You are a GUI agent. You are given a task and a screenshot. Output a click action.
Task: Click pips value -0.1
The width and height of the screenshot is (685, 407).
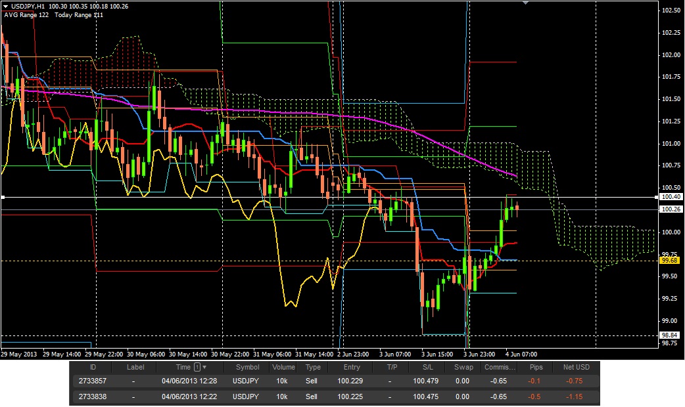[534, 381]
